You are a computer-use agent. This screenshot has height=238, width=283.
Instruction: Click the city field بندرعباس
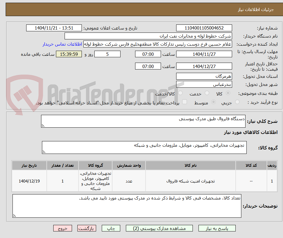click(204, 84)
